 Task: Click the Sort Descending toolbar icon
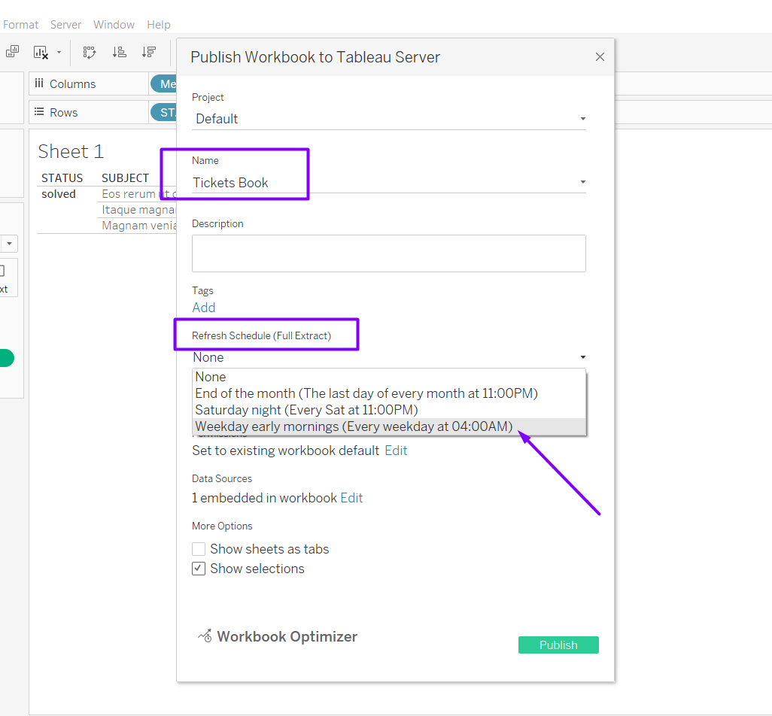149,52
